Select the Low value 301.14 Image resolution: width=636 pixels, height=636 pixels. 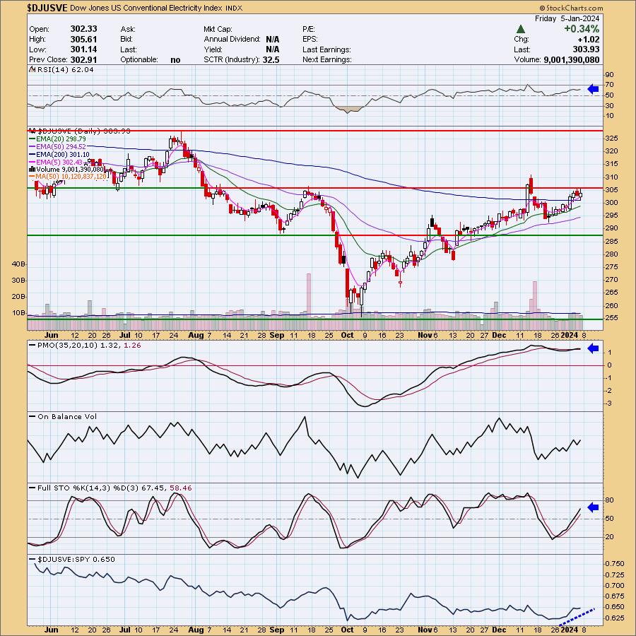84,49
